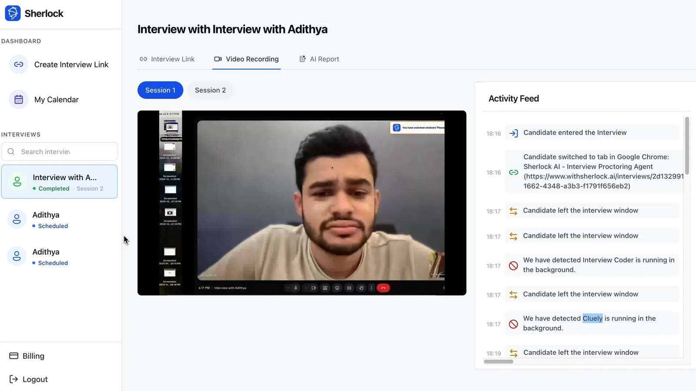Screen dimensions: 696x391
Task: Focus the Search interviews field
Action: [x=60, y=152]
